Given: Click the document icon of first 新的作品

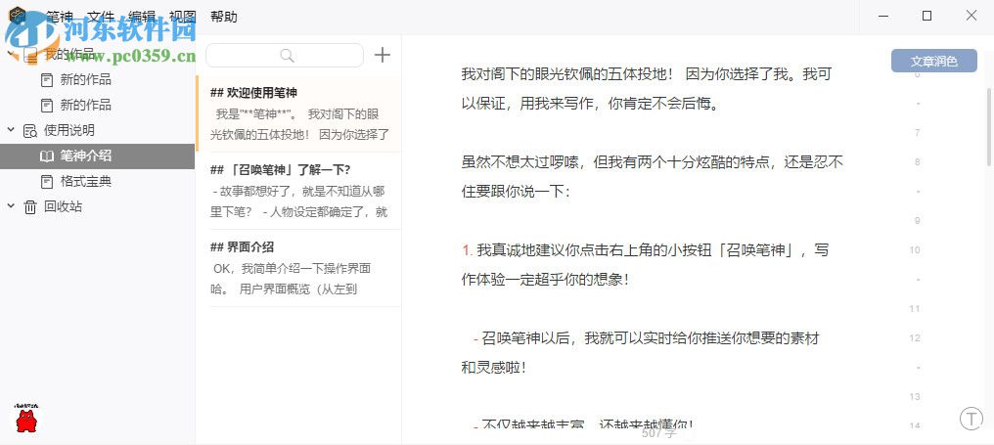Looking at the screenshot, I should coord(47,80).
